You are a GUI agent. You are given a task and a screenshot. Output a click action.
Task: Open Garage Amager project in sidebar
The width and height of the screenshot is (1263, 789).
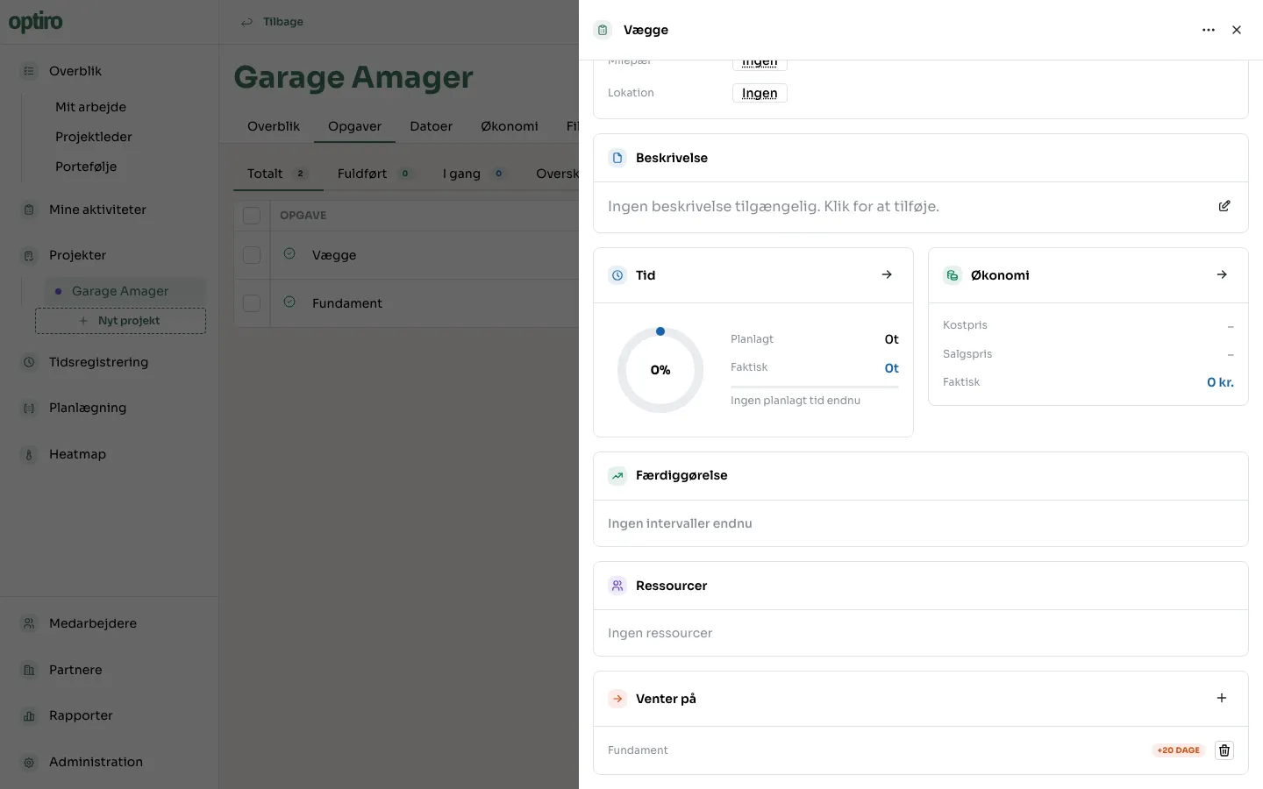click(125, 291)
